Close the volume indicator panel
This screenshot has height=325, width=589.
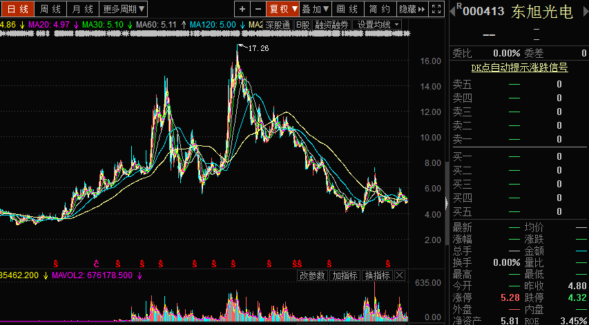point(399,275)
